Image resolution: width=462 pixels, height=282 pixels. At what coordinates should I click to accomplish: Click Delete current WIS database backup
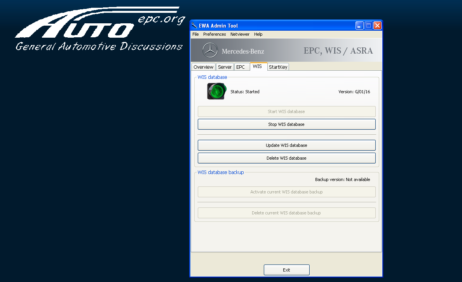[286, 213]
